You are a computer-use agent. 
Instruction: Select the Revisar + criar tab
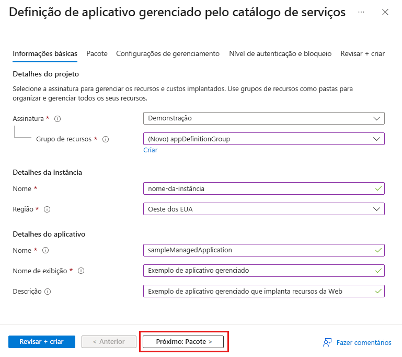pyautogui.click(x=362, y=53)
